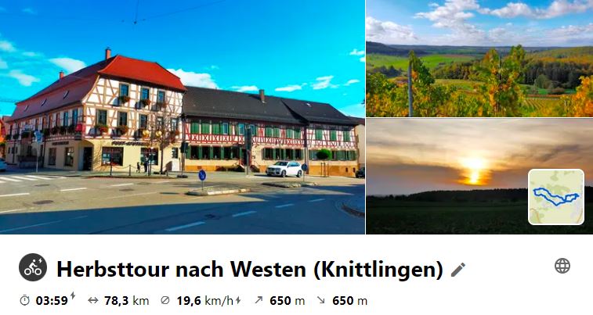This screenshot has width=593, height=315.
Task: Click lightning bolt next to km/h
Action: 238,300
